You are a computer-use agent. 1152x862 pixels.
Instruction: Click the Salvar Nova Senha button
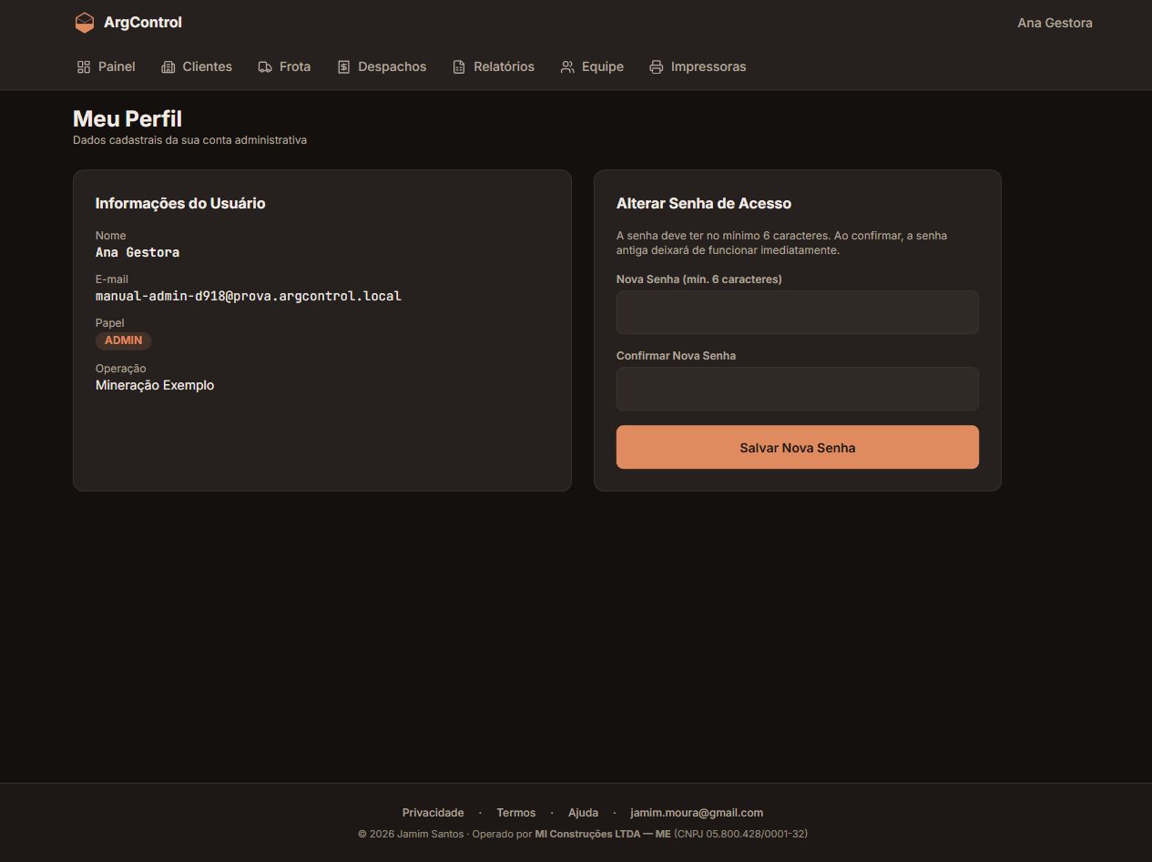tap(798, 447)
